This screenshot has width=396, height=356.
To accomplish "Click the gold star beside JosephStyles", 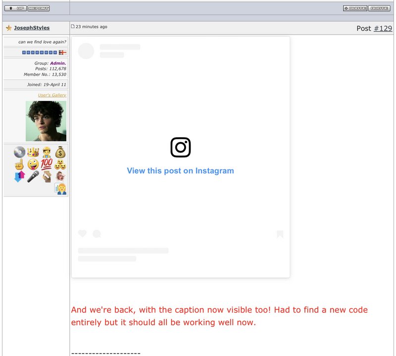I will click(9, 28).
